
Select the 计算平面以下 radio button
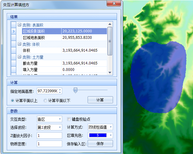[45, 100]
